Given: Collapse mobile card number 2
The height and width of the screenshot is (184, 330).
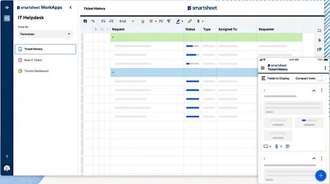Looking at the screenshot, I should [314, 90].
